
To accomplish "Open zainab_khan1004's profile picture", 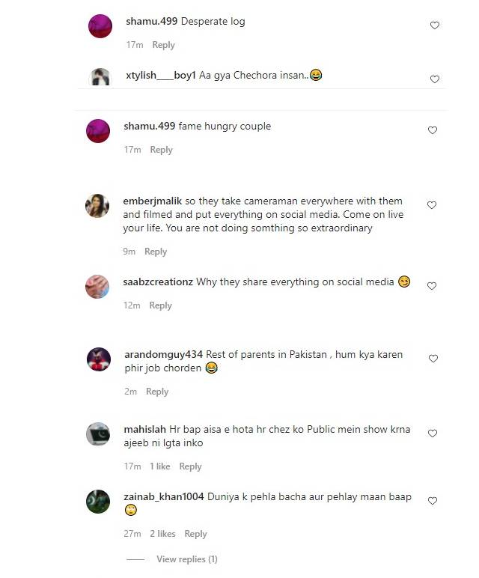I will 98,502.
